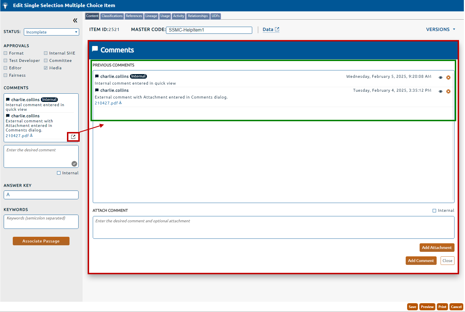Toggle visibility of February 5 comment
This screenshot has width=465, height=312.
pos(440,78)
